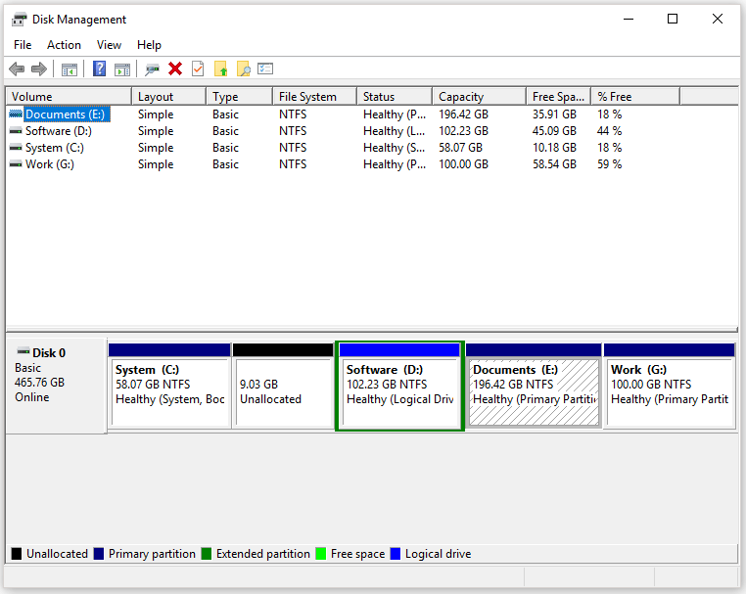Maximize the Disk Management window

pyautogui.click(x=673, y=19)
